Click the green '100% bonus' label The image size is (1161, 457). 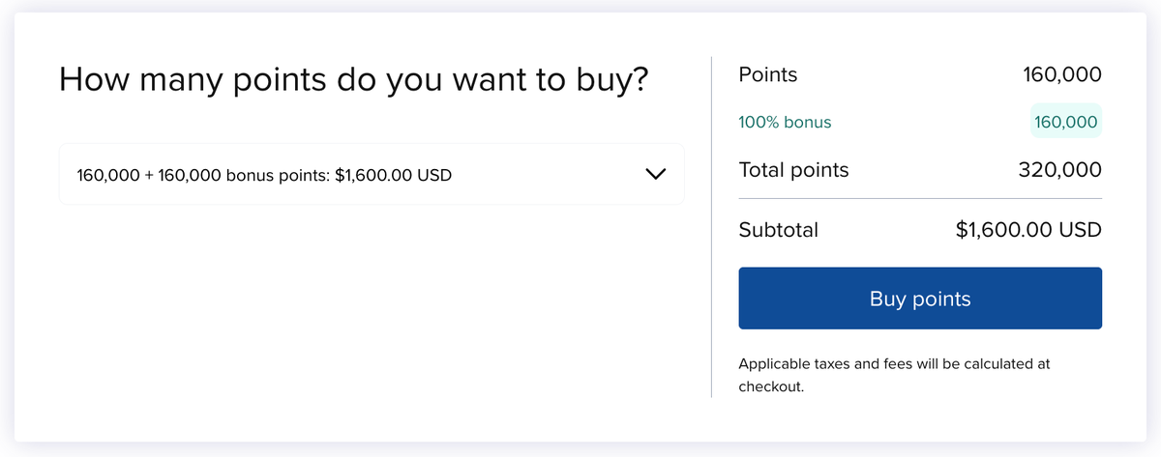point(785,123)
